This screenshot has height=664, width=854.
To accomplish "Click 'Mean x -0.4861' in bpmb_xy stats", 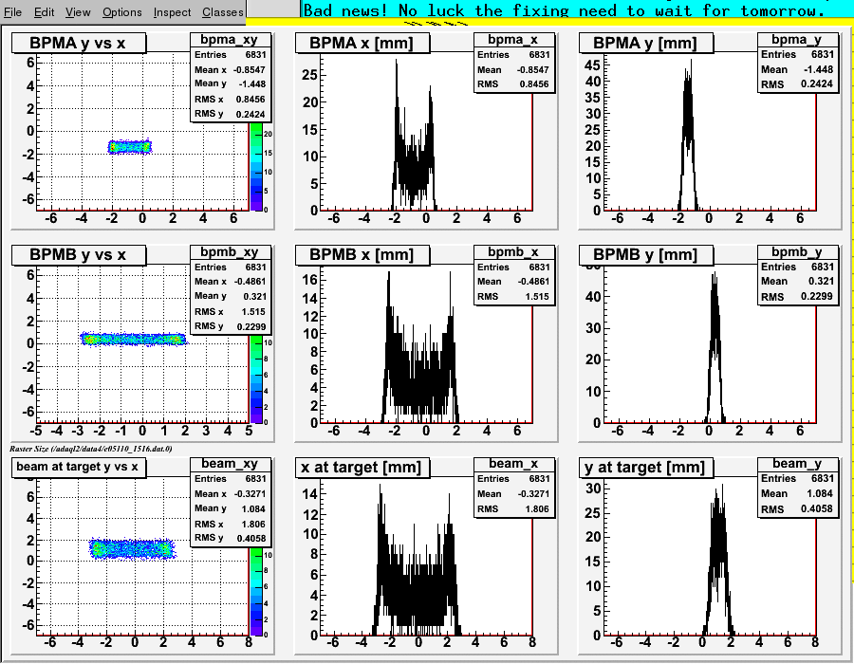I will tap(230, 282).
